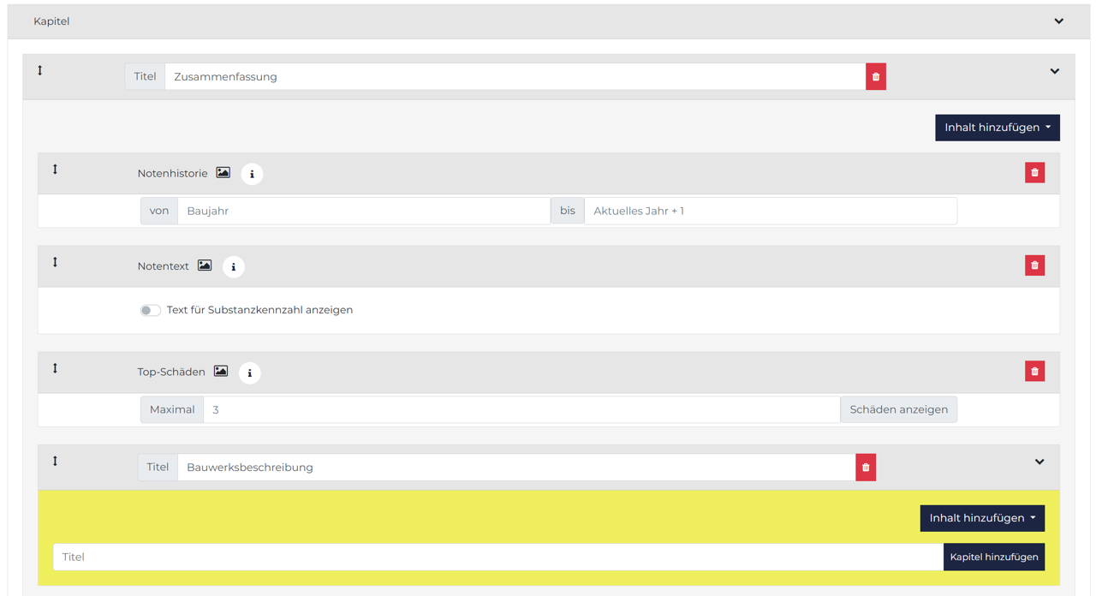The height and width of the screenshot is (596, 1096).
Task: Click the Notentext info icon
Action: pos(233,266)
